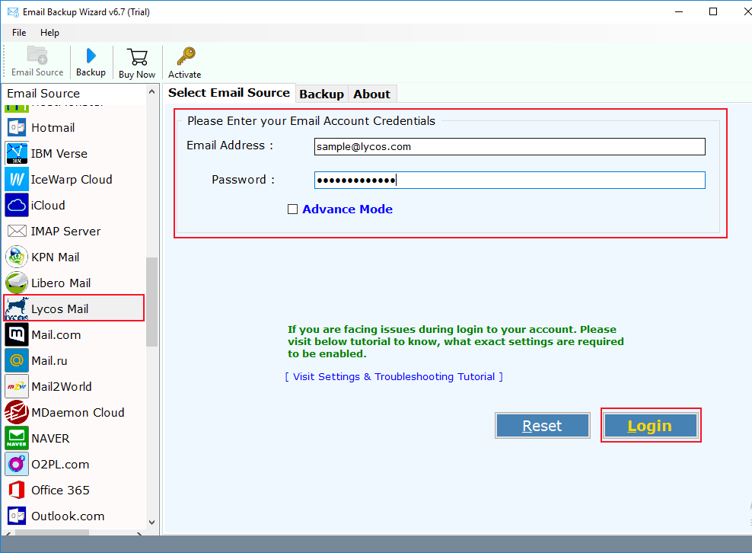The image size is (752, 553).
Task: Select the Mail2World icon
Action: click(17, 386)
